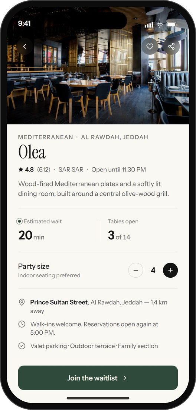Favorite Olea with the heart icon
Image resolution: width=196 pixels, height=410 pixels.
150,47
